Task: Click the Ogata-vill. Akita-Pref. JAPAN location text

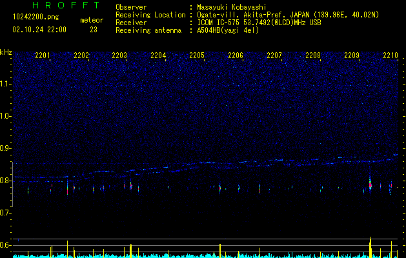Action: pyautogui.click(x=288, y=15)
